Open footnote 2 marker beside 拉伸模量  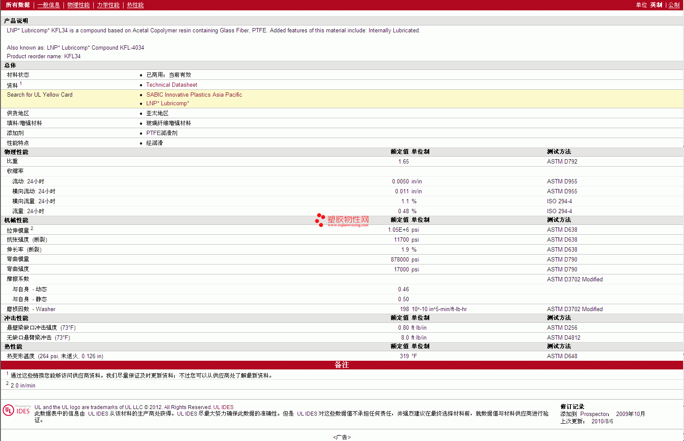click(x=32, y=229)
